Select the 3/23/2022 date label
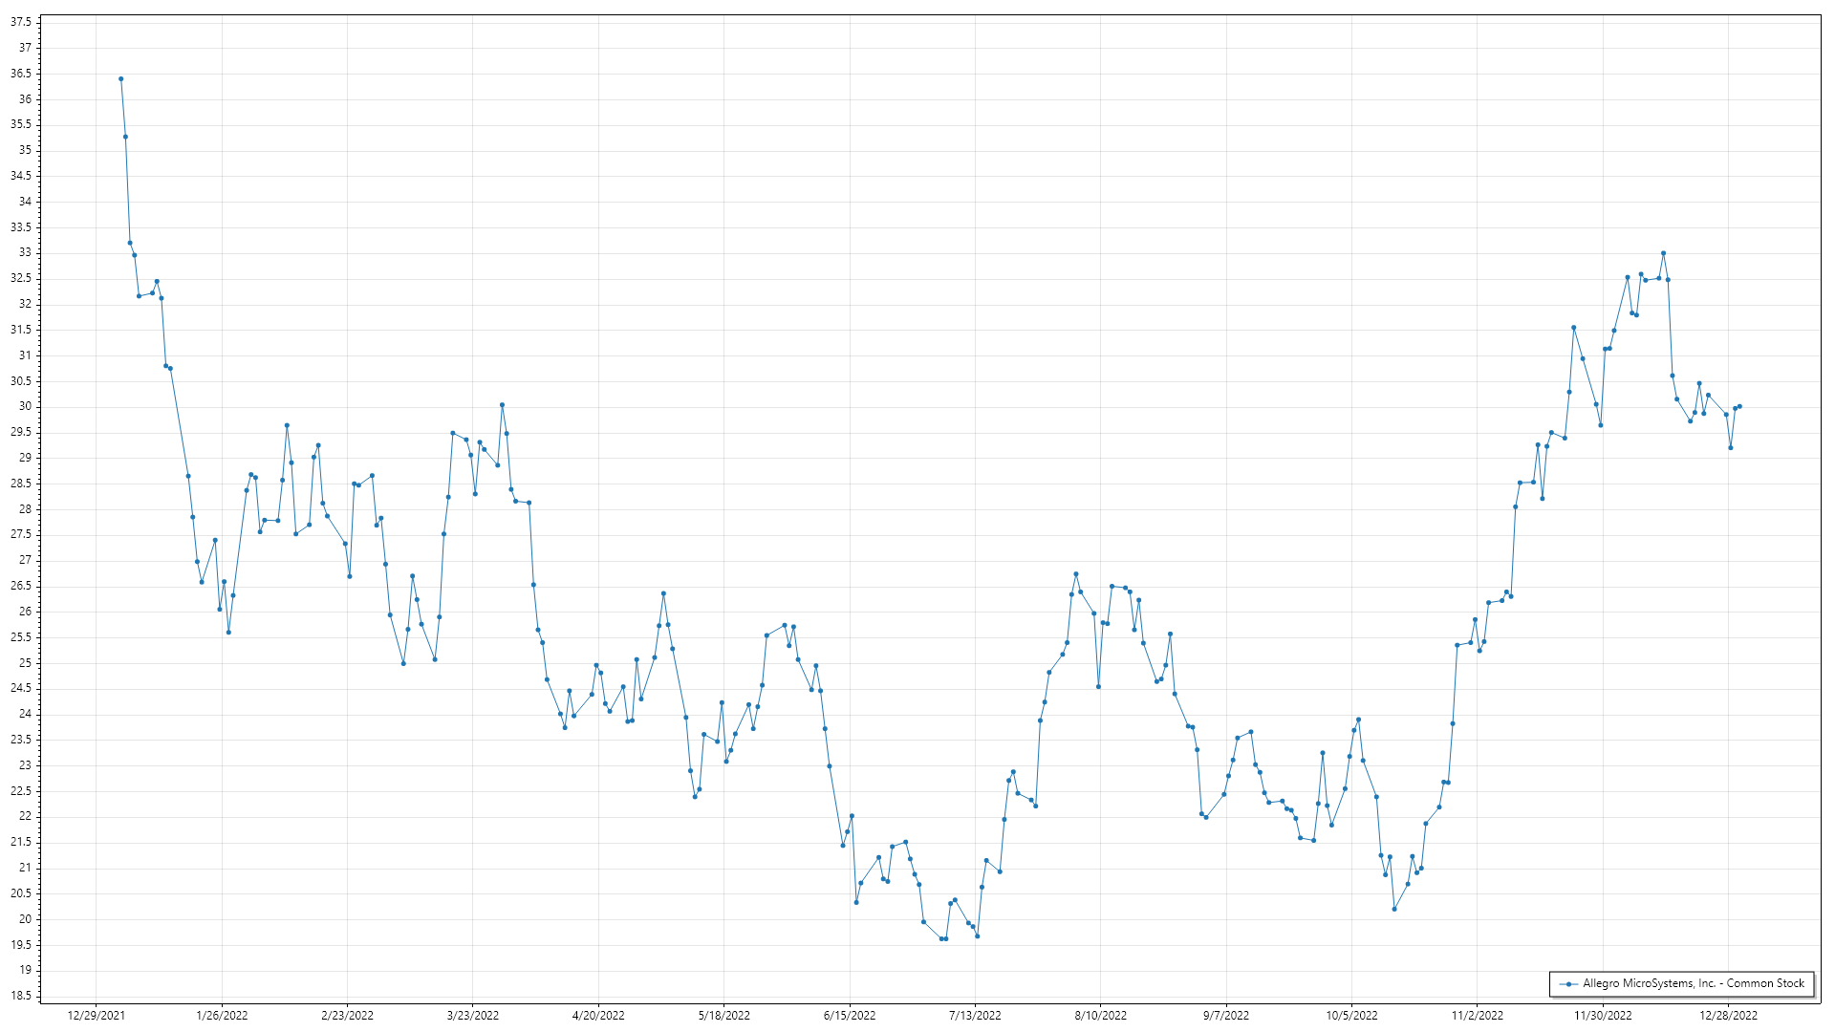Viewport: 1835px width, 1032px height. click(473, 1015)
